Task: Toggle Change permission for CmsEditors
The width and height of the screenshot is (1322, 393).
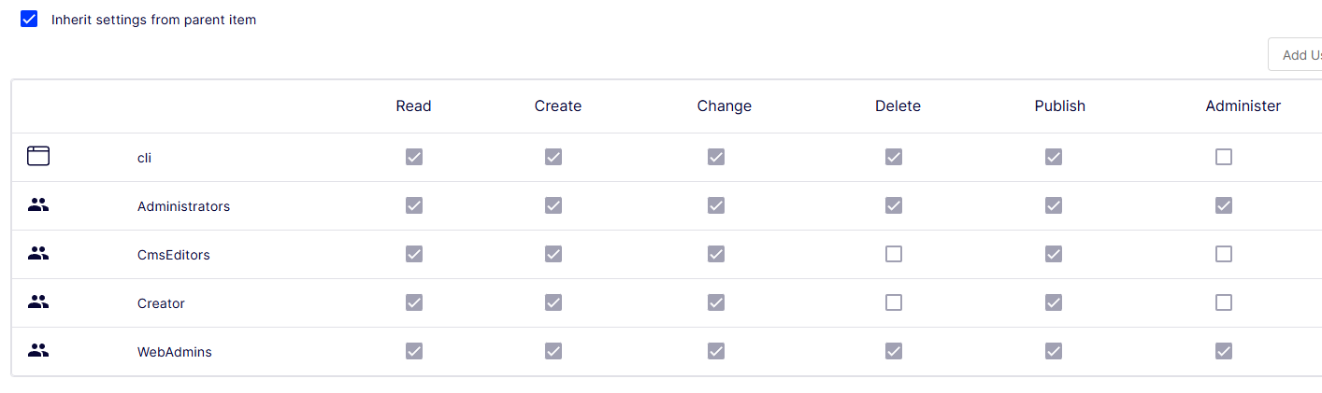Action: point(716,254)
